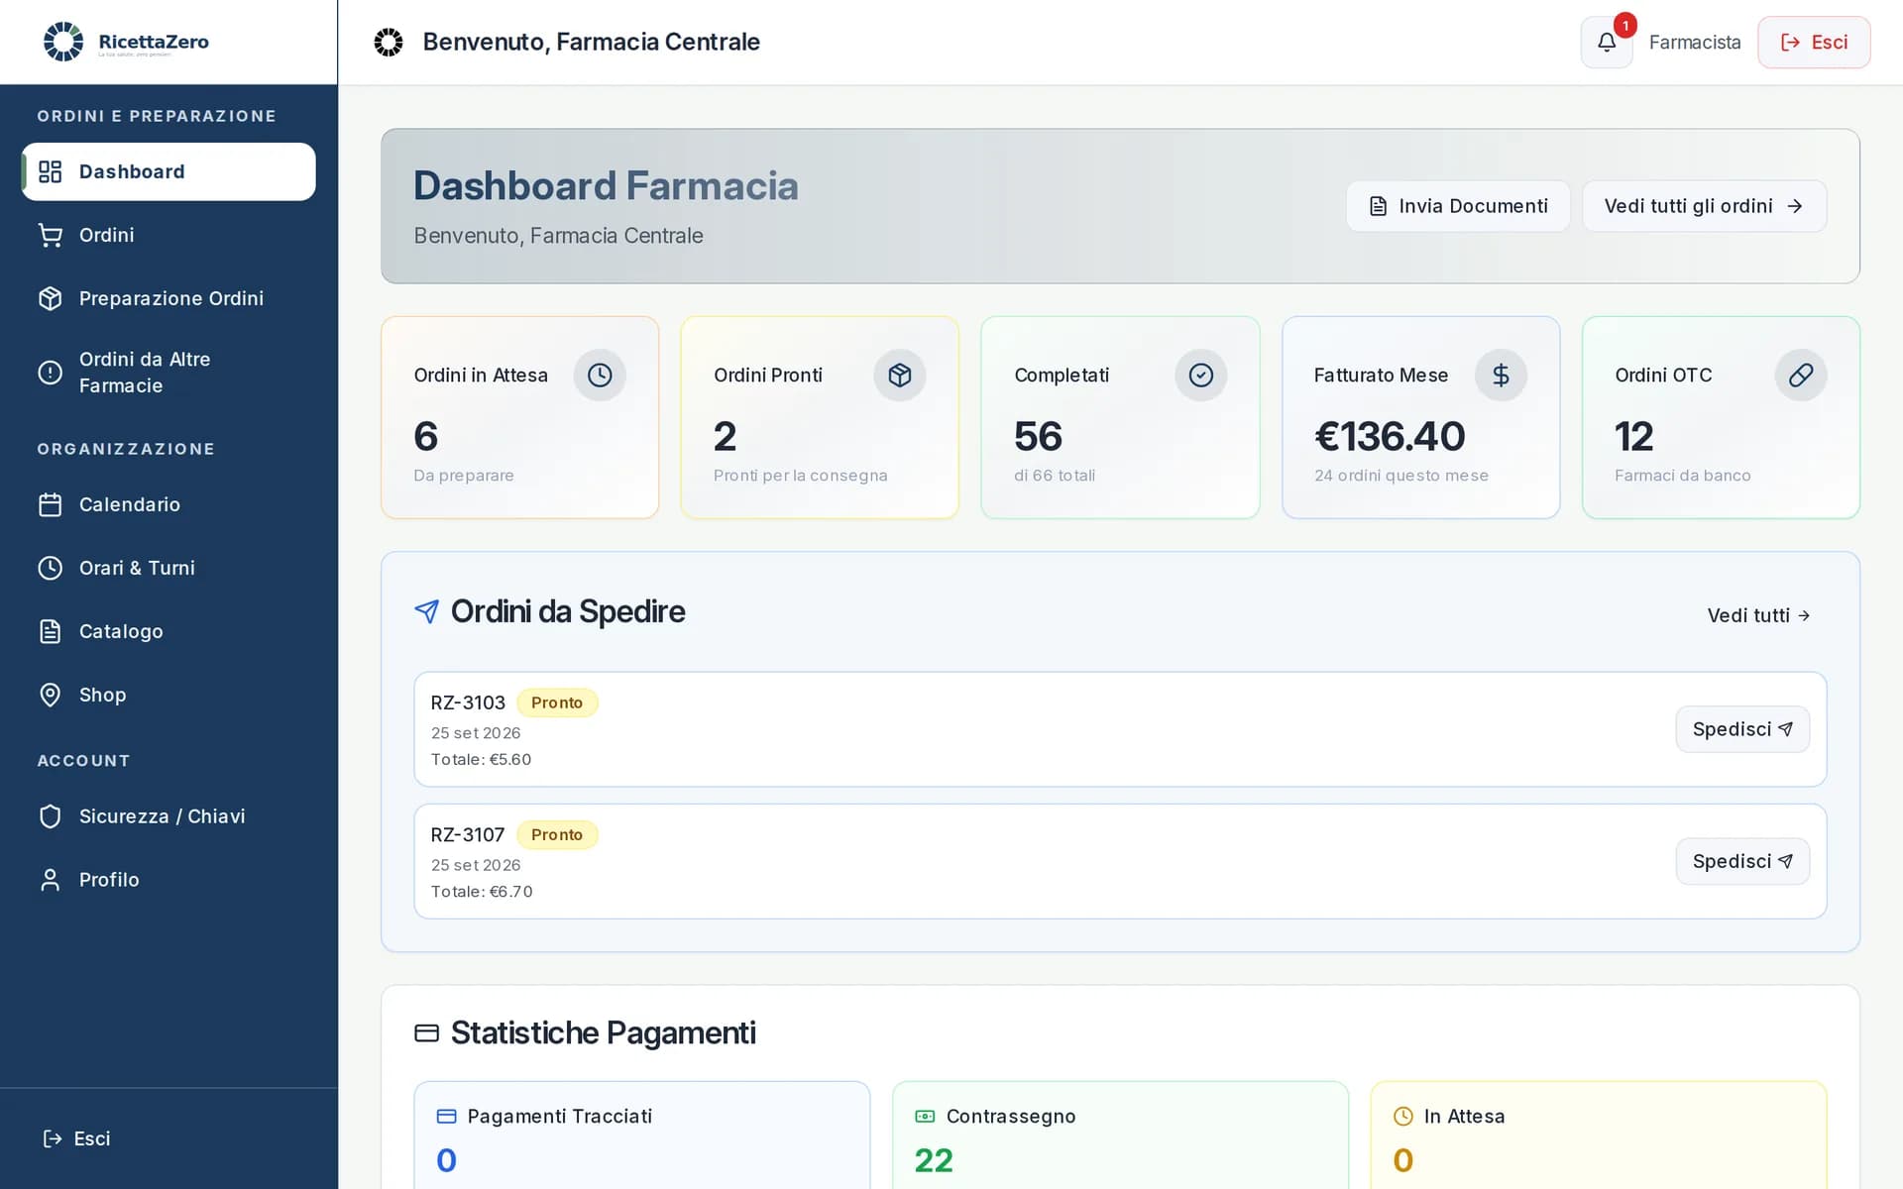Screen dimensions: 1903x1189
Task: Click the Pronto badge on RZ-3107
Action: [x=557, y=835]
